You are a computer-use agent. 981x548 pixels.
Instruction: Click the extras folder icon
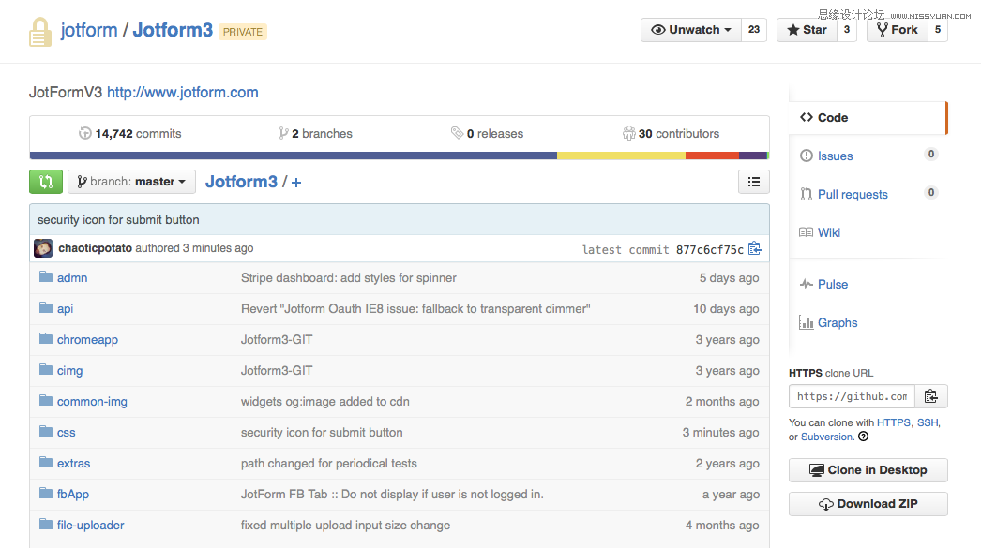(x=46, y=463)
